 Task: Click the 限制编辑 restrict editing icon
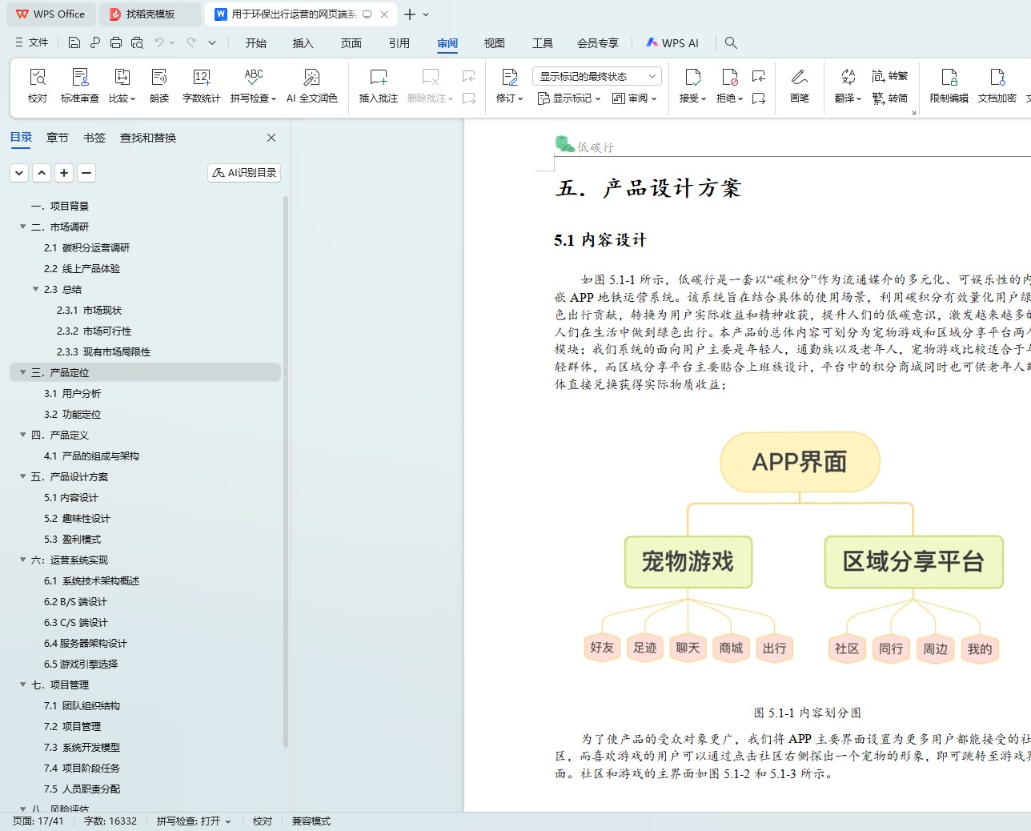tap(949, 78)
